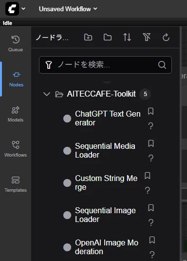This screenshot has width=187, height=261.
Task: Click the AITECCAFE-Toolkit count badge 5
Action: click(x=145, y=94)
